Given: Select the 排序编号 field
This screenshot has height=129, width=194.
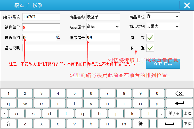Looking at the screenshot, I should [x=103, y=38].
